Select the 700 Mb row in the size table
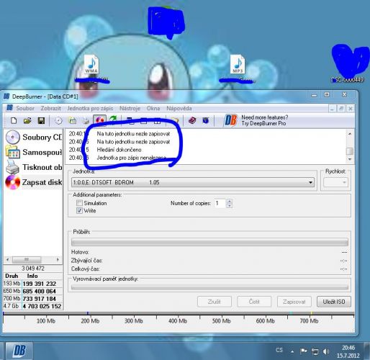 [33, 299]
